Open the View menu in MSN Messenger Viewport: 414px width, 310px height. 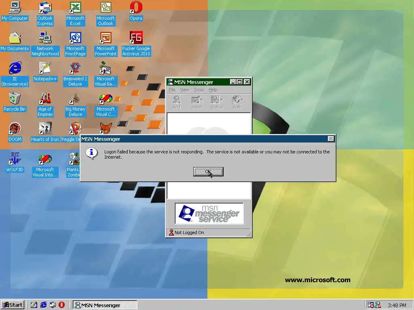pyautogui.click(x=184, y=90)
